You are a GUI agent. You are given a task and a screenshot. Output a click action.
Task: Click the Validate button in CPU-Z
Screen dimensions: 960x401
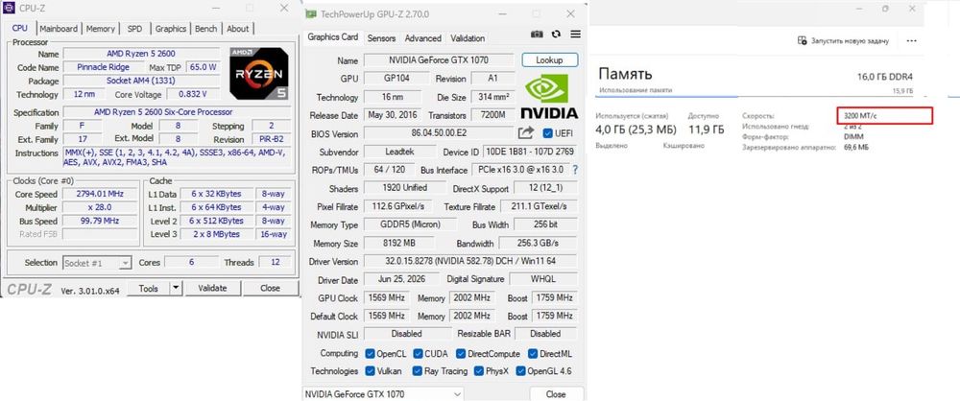tap(212, 289)
